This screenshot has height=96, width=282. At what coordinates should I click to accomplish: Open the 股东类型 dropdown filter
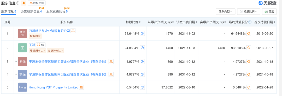pyautogui.click(x=226, y=12)
